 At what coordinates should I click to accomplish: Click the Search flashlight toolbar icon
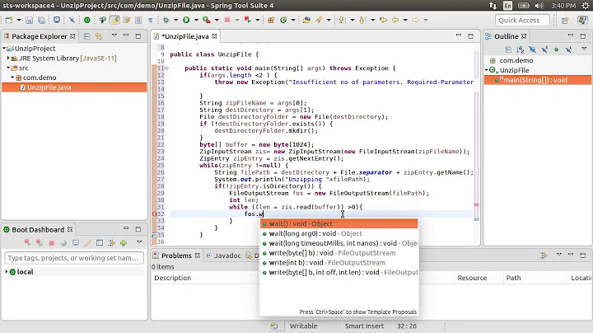coord(320,20)
